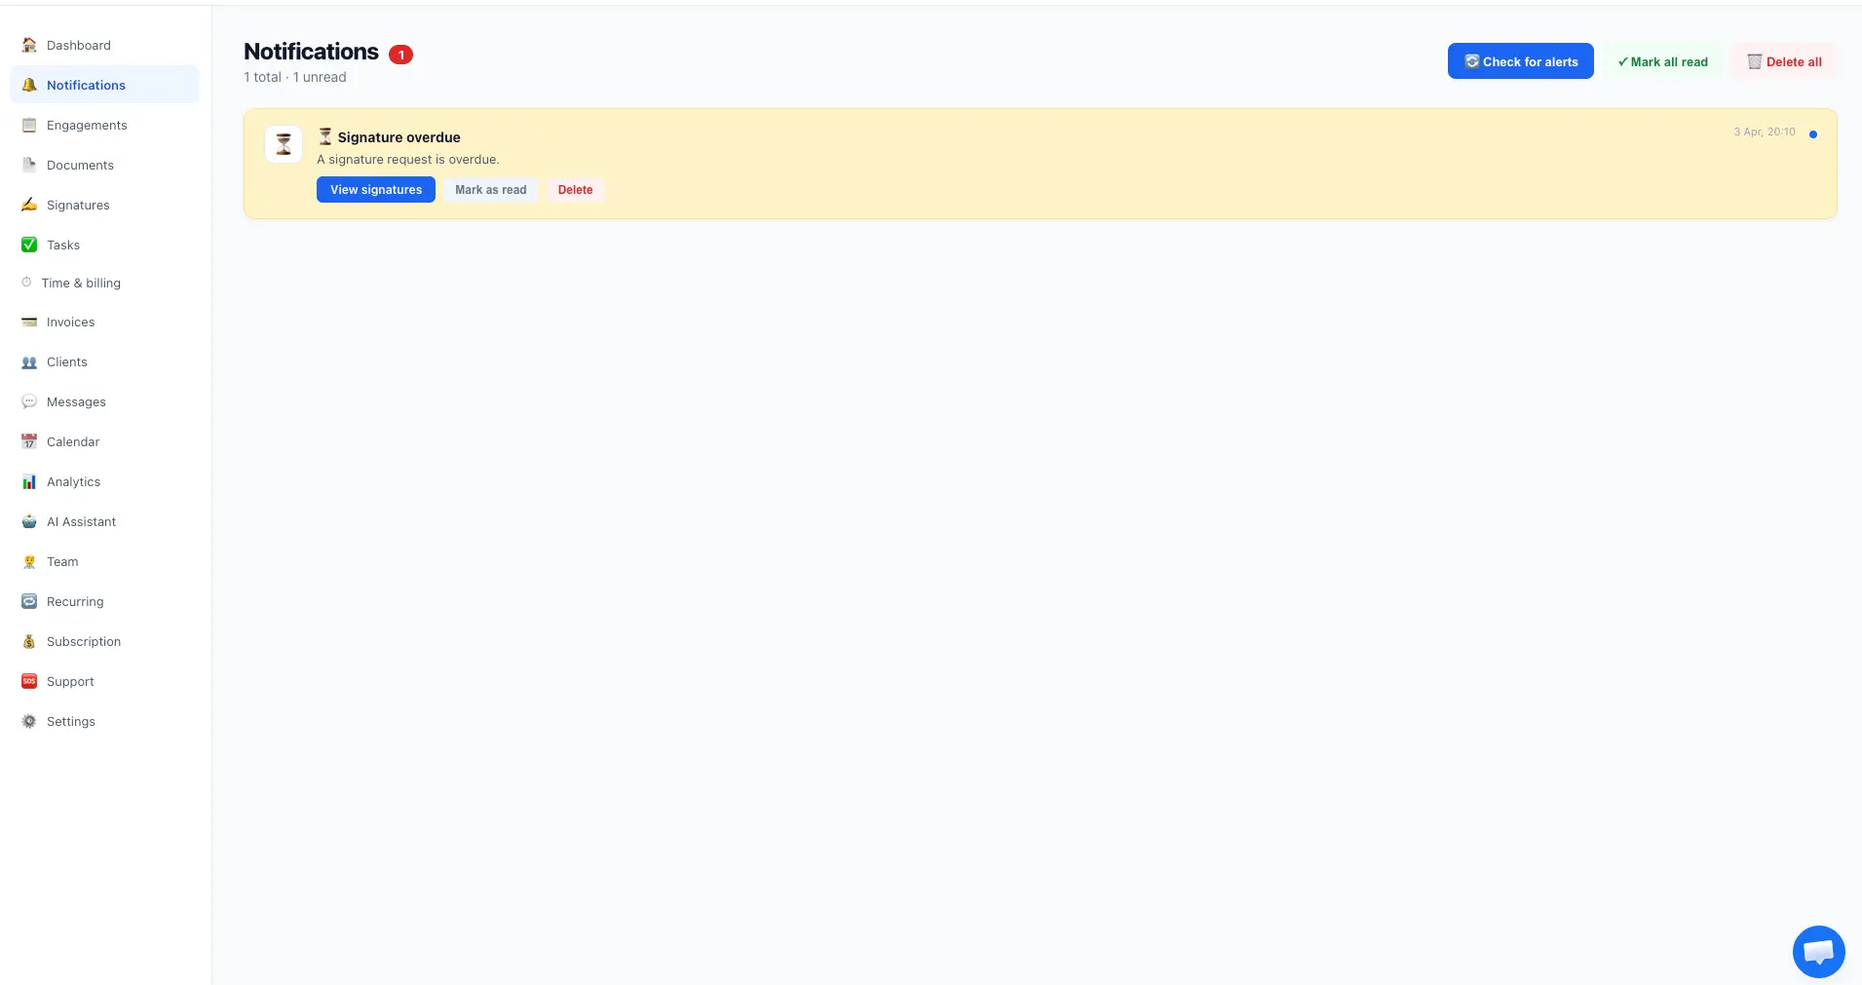Click the AI Assistant robot icon
Viewport: 1862px width, 985px height.
point(29,521)
